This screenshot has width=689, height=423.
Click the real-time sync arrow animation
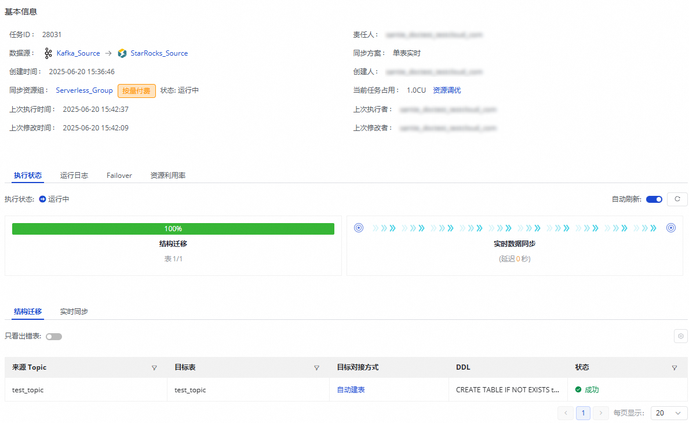(515, 228)
